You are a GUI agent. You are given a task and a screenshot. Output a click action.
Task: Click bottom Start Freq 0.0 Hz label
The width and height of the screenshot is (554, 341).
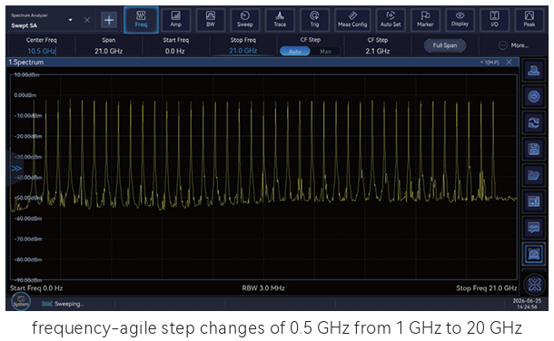(36, 288)
